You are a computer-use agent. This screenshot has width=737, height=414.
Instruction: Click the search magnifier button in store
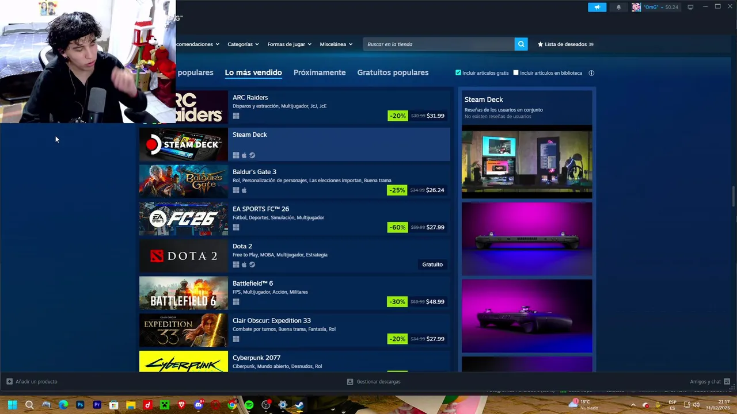point(521,44)
